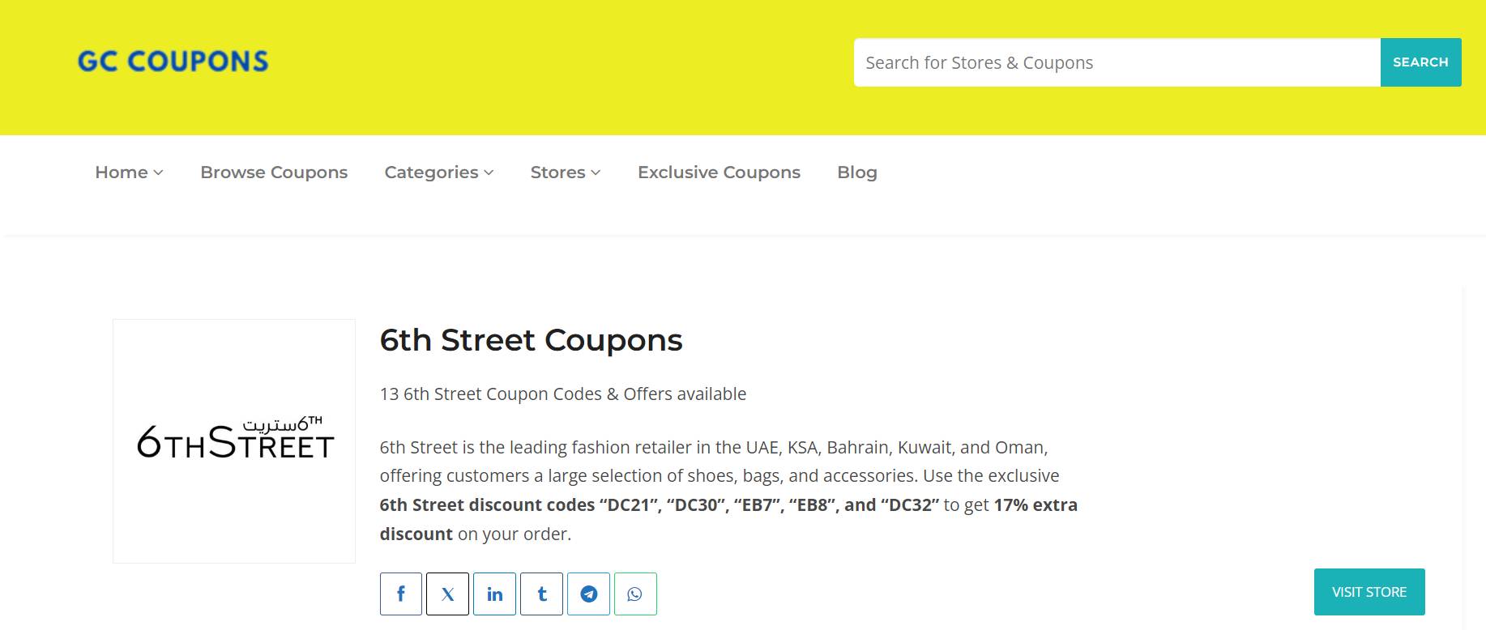Click the Home chevron arrow

[159, 172]
